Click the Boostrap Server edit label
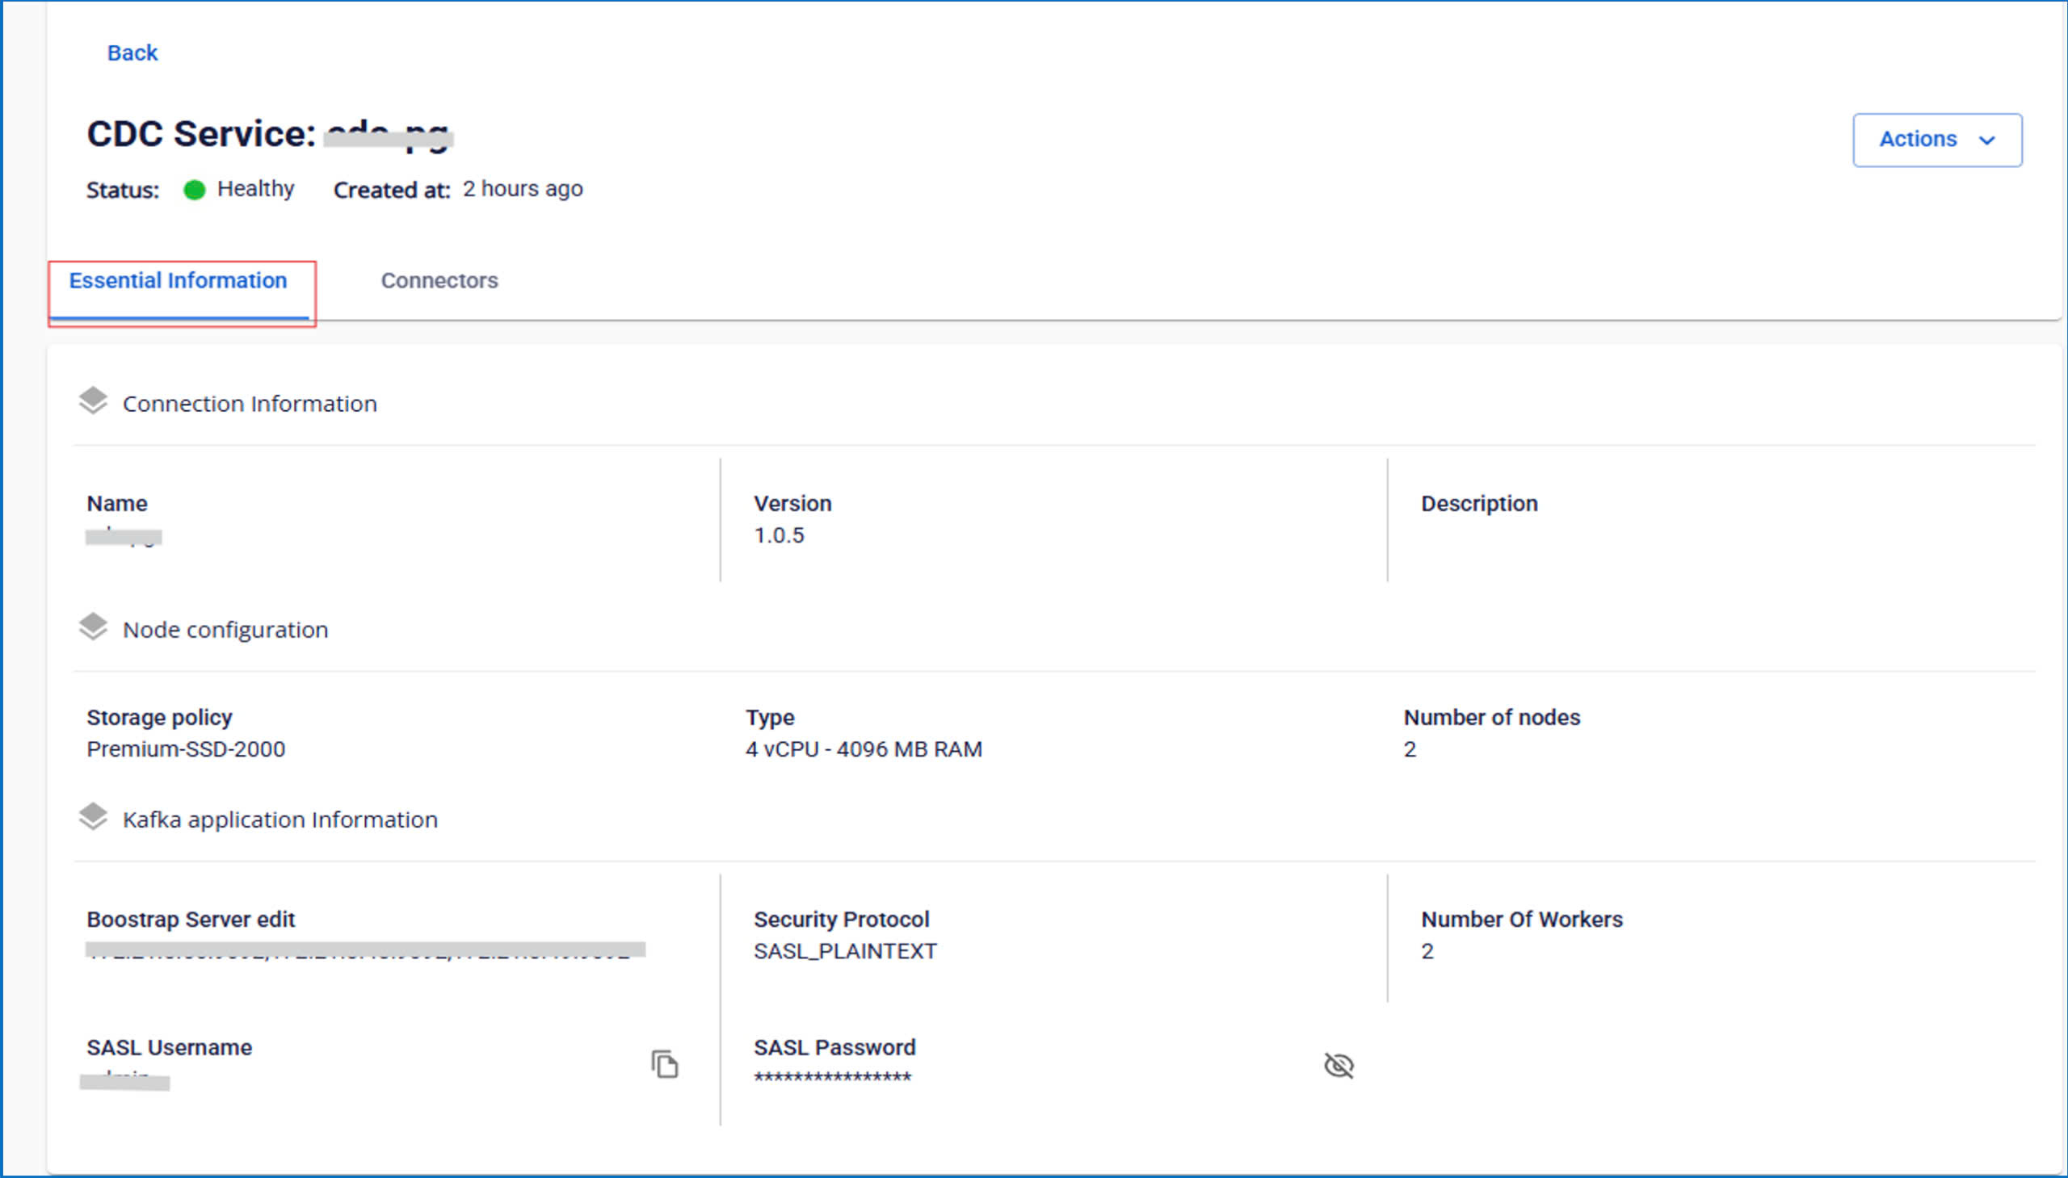The image size is (2068, 1178). pyautogui.click(x=191, y=919)
